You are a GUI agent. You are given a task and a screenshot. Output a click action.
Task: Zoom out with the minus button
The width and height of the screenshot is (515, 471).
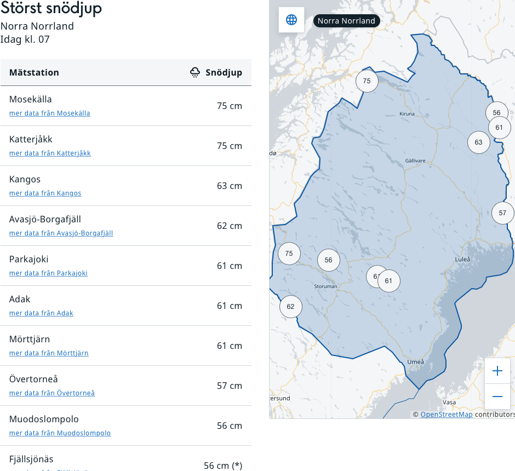coord(497,397)
